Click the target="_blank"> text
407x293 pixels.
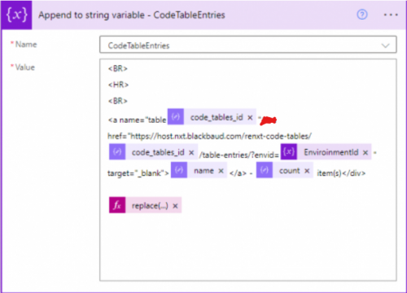[x=138, y=173]
